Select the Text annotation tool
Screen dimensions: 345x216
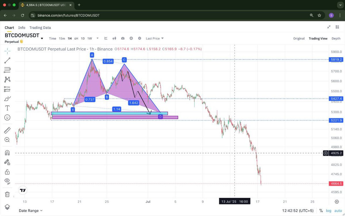[x=7, y=108]
